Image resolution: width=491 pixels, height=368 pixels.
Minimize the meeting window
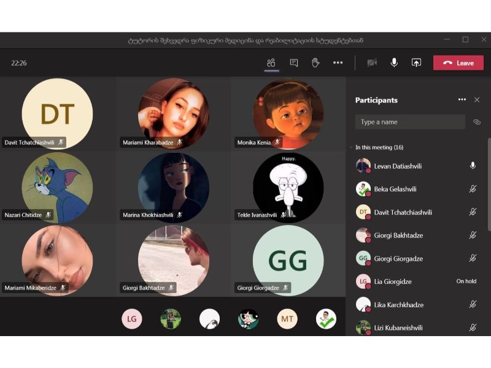tap(447, 39)
